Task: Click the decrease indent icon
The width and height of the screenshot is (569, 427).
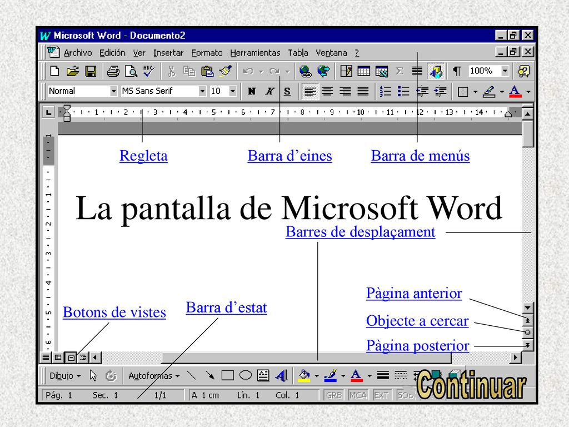Action: click(422, 91)
